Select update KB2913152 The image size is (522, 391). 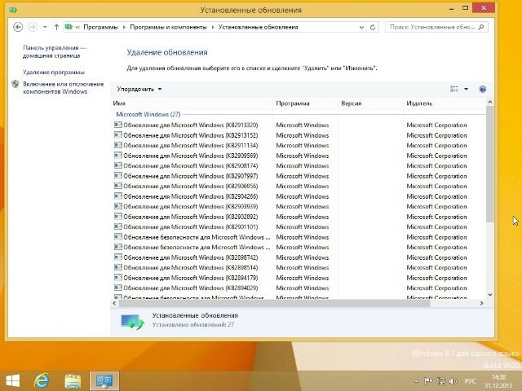191,135
